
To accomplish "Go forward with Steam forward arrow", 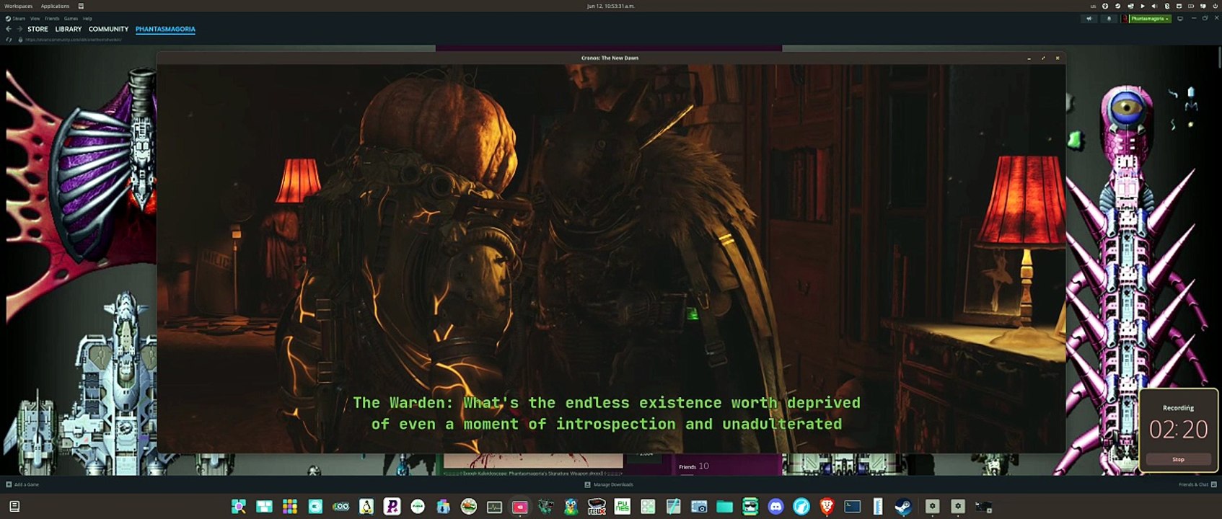I will 19,30.
